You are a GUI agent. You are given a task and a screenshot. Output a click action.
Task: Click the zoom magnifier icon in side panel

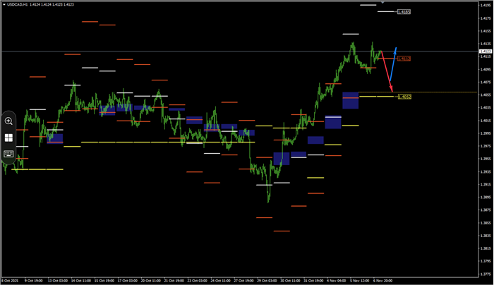9,121
